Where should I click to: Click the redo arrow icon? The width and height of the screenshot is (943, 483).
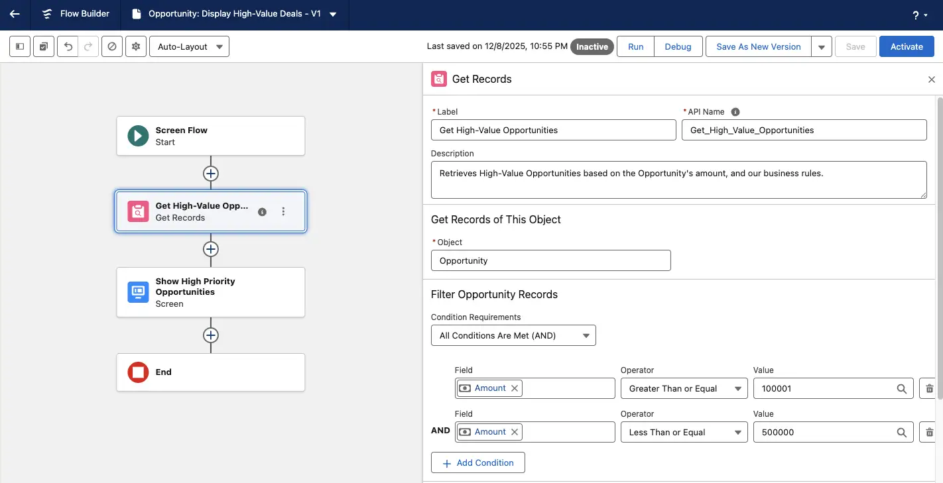click(88, 46)
